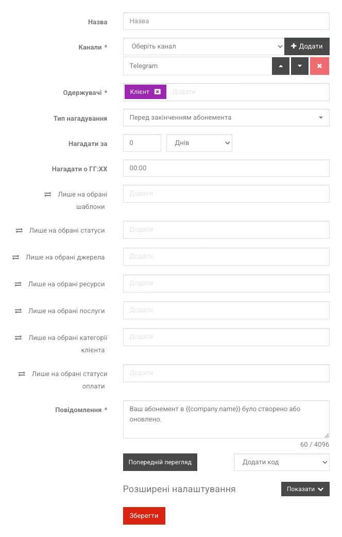Click the Додати channel button
This screenshot has height=537, width=342.
(x=307, y=46)
